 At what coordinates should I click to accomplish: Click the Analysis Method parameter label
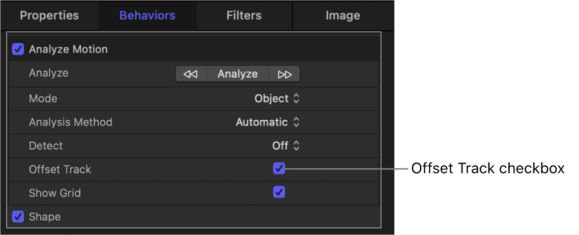(70, 122)
